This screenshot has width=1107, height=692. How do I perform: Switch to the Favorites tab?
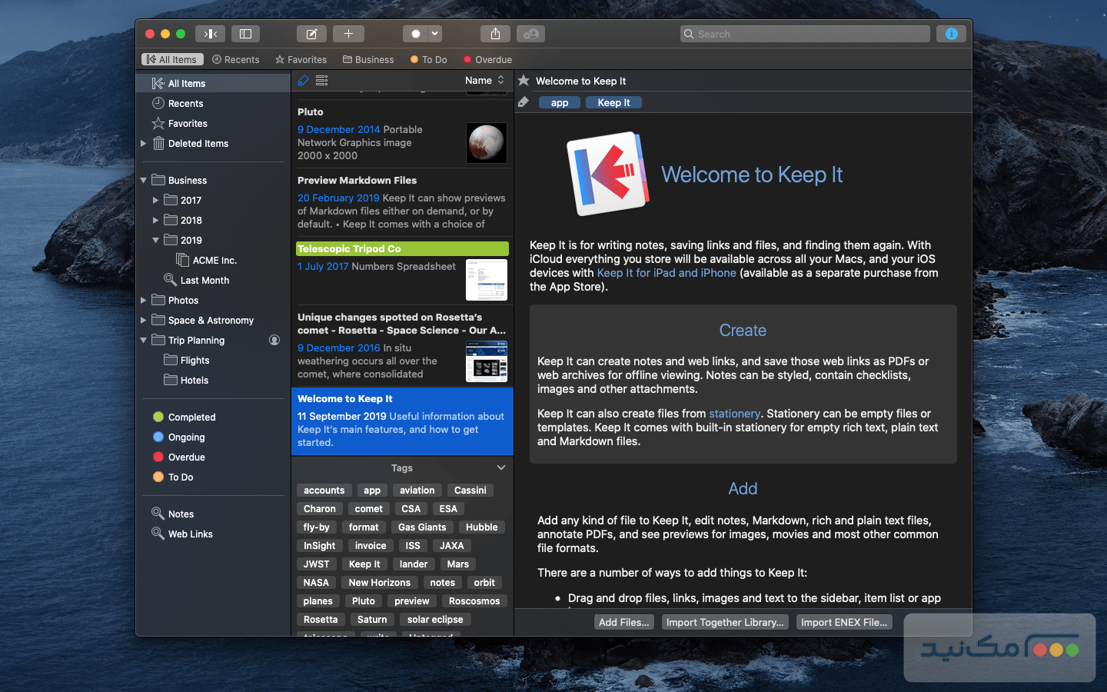pyautogui.click(x=301, y=59)
